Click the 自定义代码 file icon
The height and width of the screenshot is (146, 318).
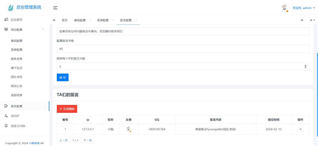tap(6, 126)
